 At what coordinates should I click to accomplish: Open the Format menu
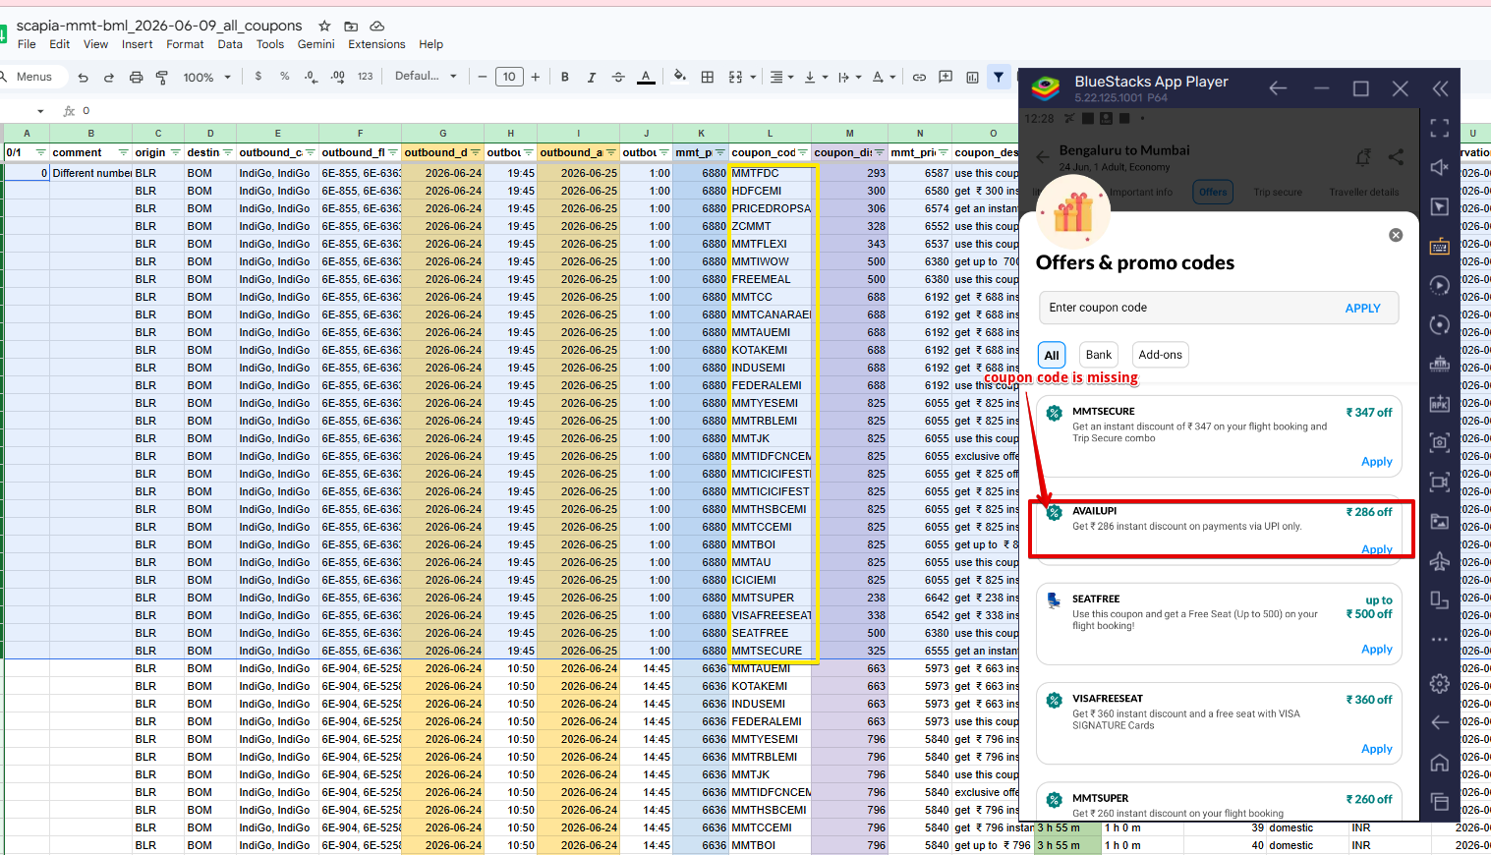coord(185,44)
